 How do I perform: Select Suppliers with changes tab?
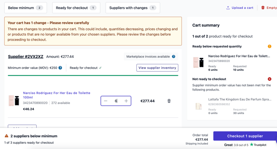pyautogui.click(x=133, y=8)
